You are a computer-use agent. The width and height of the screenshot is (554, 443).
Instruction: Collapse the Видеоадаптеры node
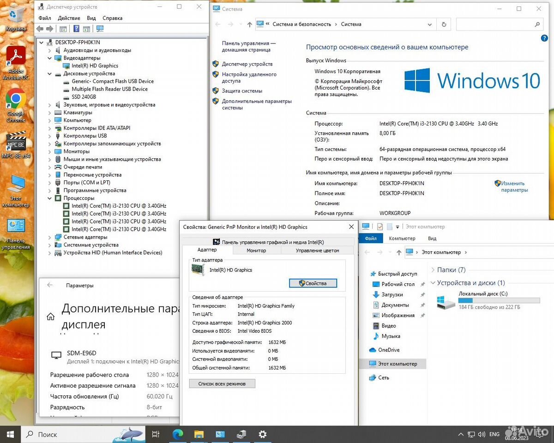(50, 58)
